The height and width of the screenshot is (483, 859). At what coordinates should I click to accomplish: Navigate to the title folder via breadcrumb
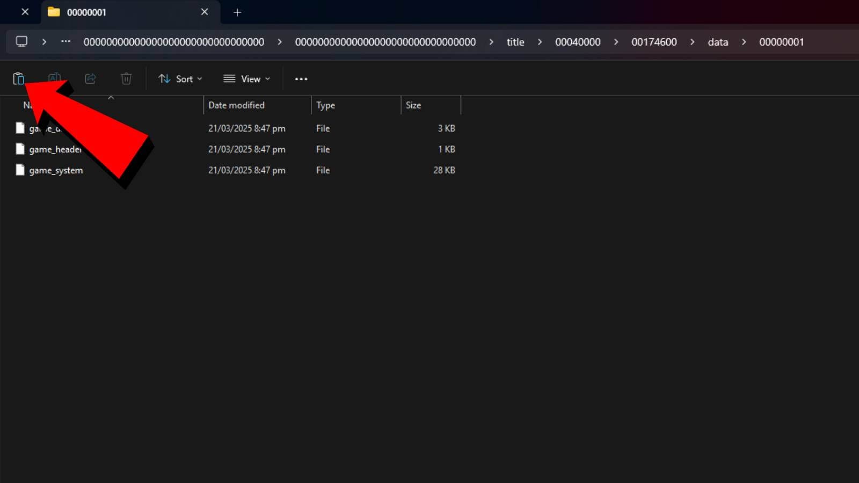point(515,41)
